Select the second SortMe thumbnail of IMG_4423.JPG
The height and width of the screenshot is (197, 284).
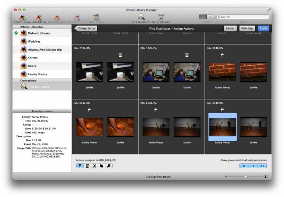click(120, 72)
